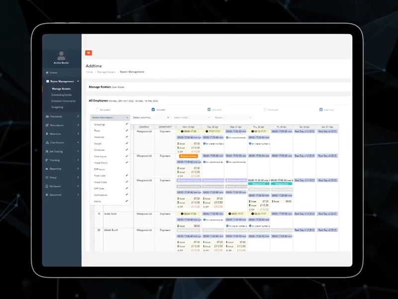Click the teal Wisegrove Ltd tag on Thu 28 Apr in the third row

pos(259,183)
